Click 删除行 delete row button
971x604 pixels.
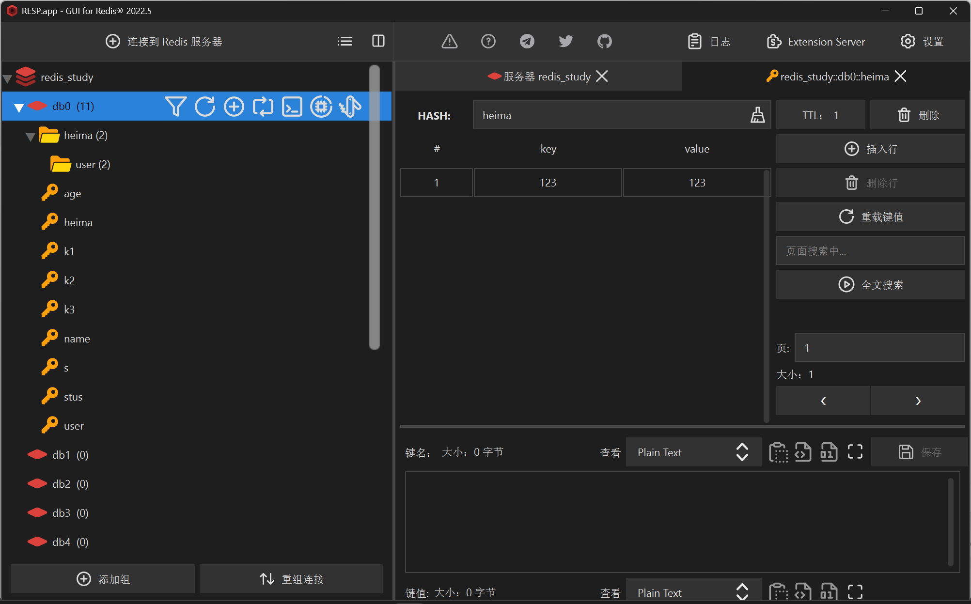click(870, 183)
